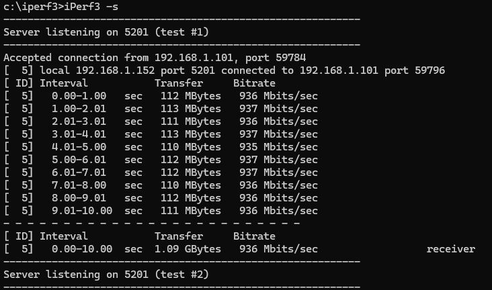Image resolution: width=492 pixels, height=290 pixels.
Task: Click the 0.00-1.00 interval row
Action: click(x=161, y=96)
